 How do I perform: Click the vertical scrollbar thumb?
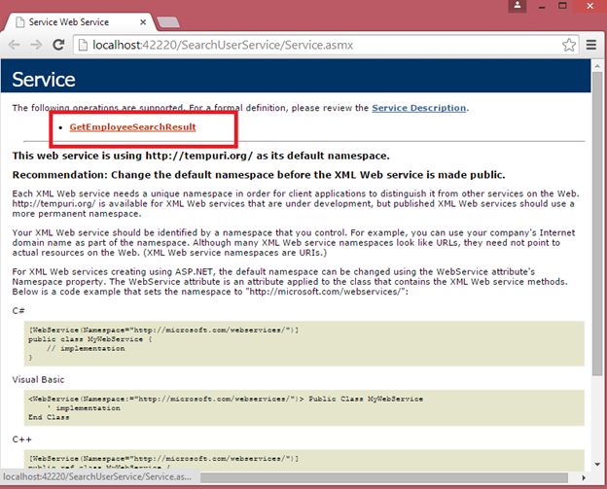(x=597, y=224)
